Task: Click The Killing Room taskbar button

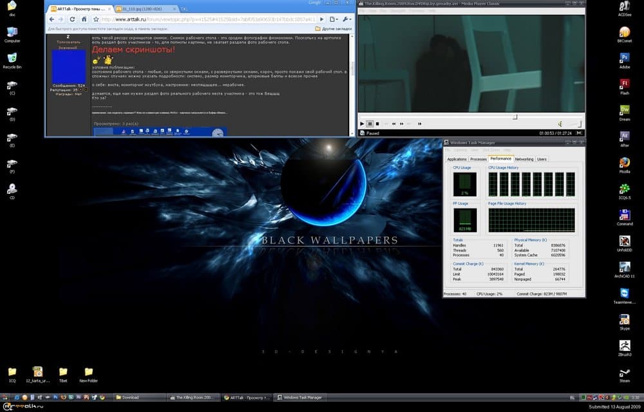Action: coord(194,397)
